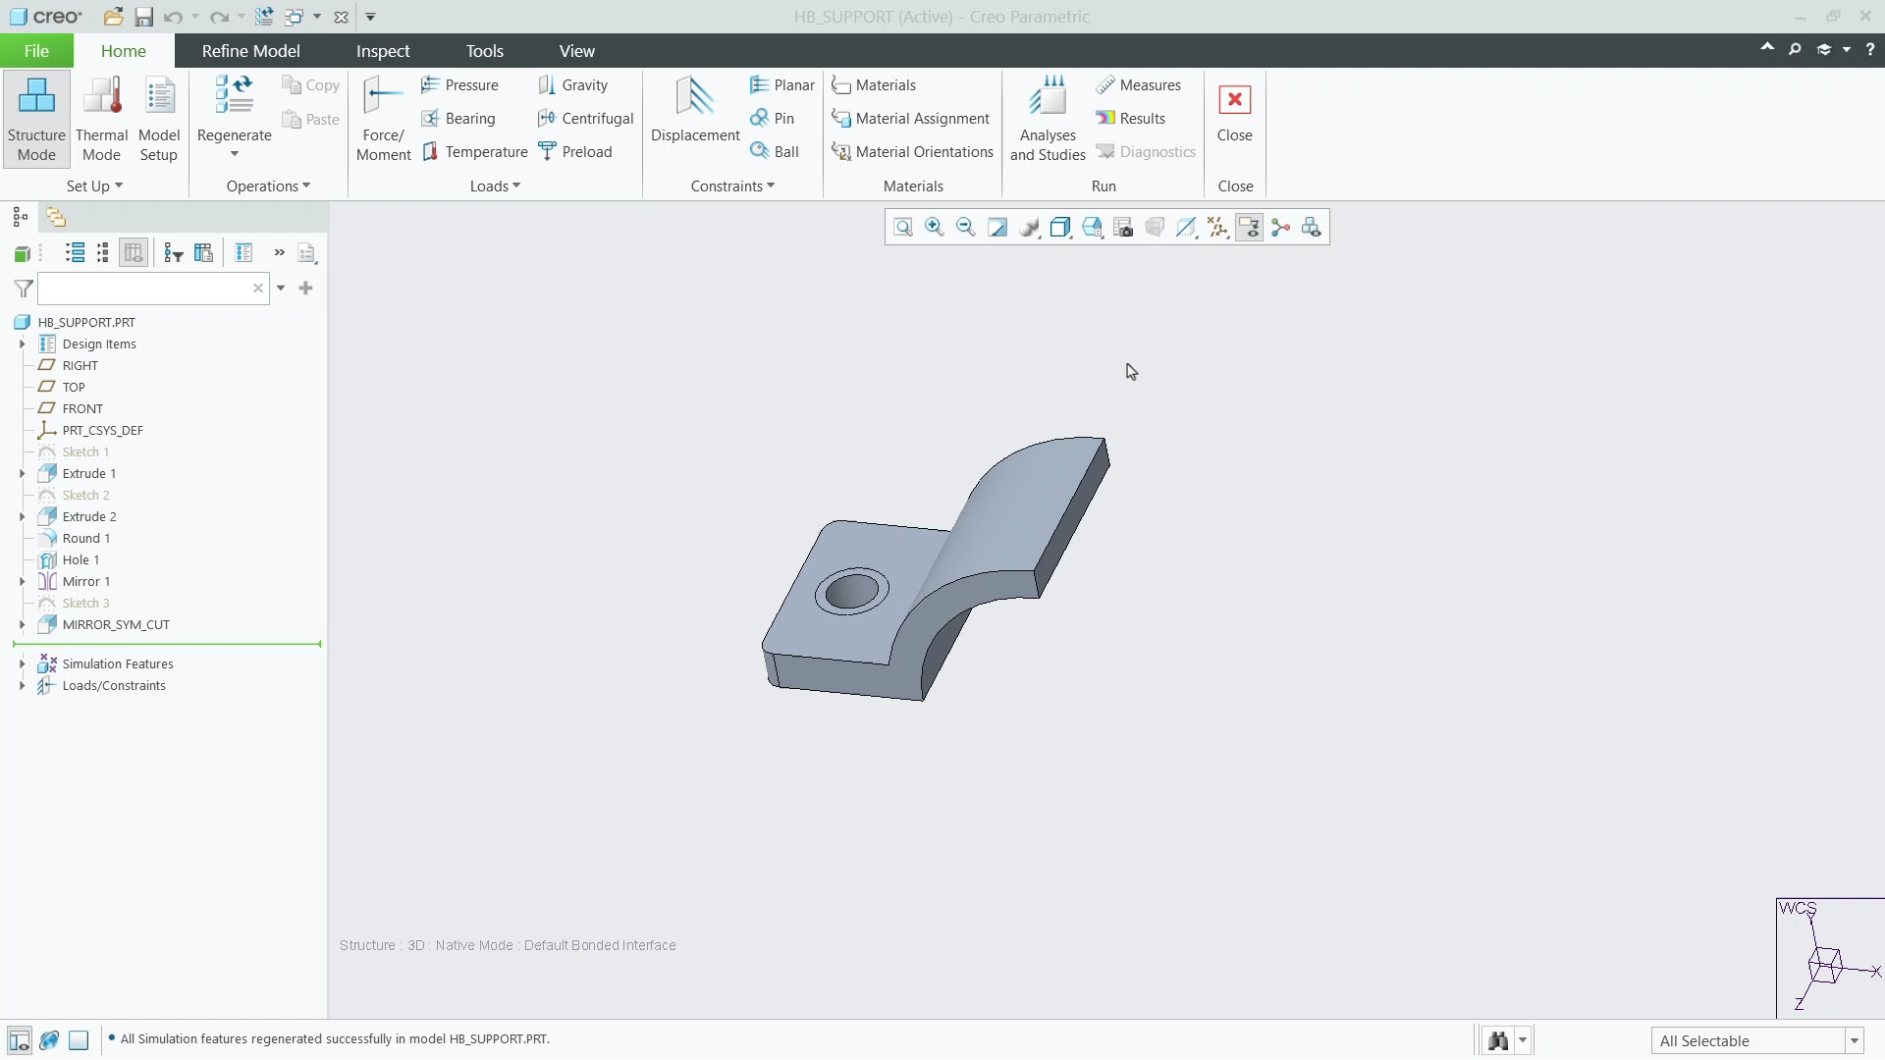Open Material Orientations

[x=912, y=152]
